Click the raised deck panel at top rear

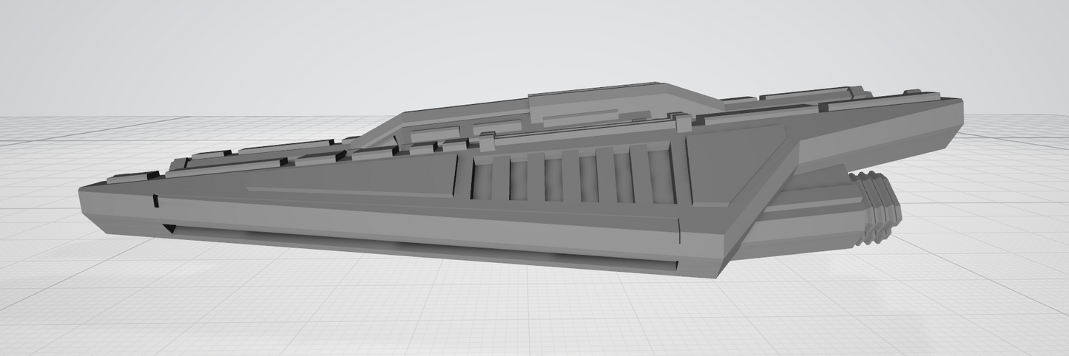coord(806,95)
